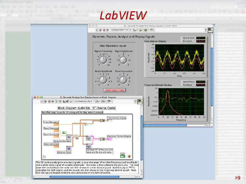Click Run Continuously in front panel toolbar

[100, 30]
